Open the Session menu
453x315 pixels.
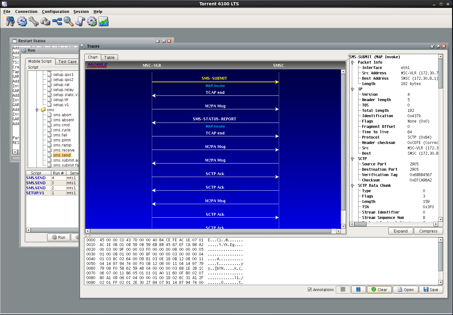click(x=81, y=12)
